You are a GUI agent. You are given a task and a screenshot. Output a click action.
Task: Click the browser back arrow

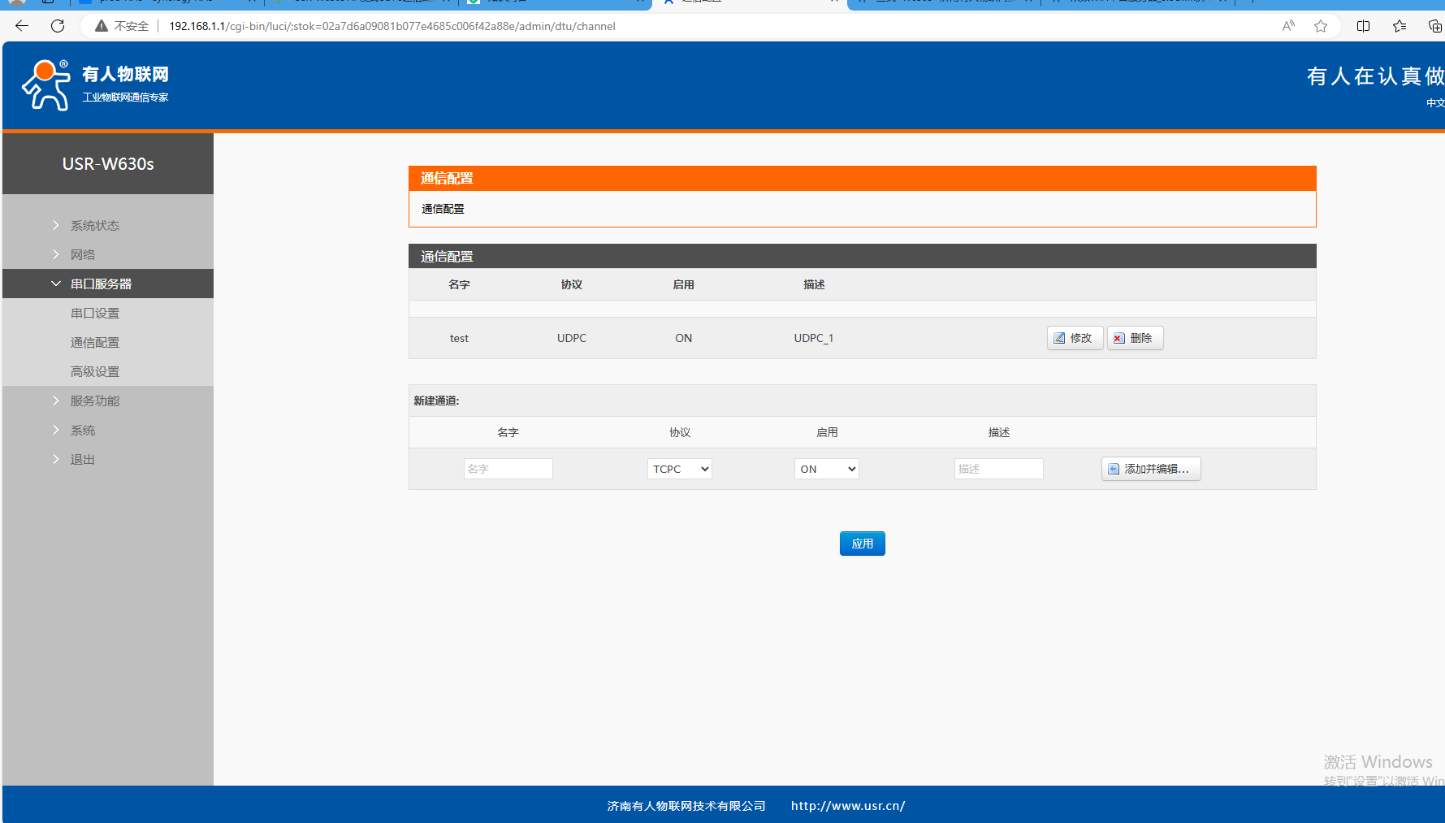tap(22, 26)
